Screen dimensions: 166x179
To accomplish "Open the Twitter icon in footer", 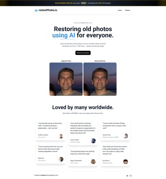I will point(127,176).
